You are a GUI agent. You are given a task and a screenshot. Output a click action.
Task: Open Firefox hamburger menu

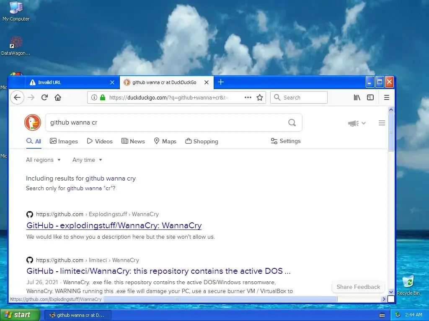click(x=387, y=97)
